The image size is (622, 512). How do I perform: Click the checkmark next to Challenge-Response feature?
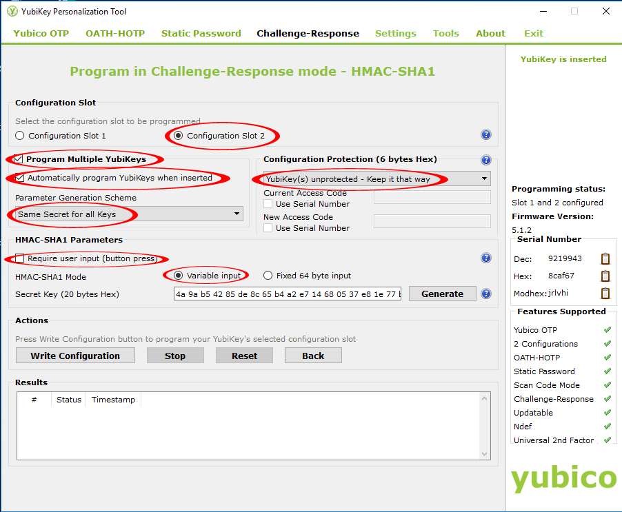pyautogui.click(x=608, y=399)
